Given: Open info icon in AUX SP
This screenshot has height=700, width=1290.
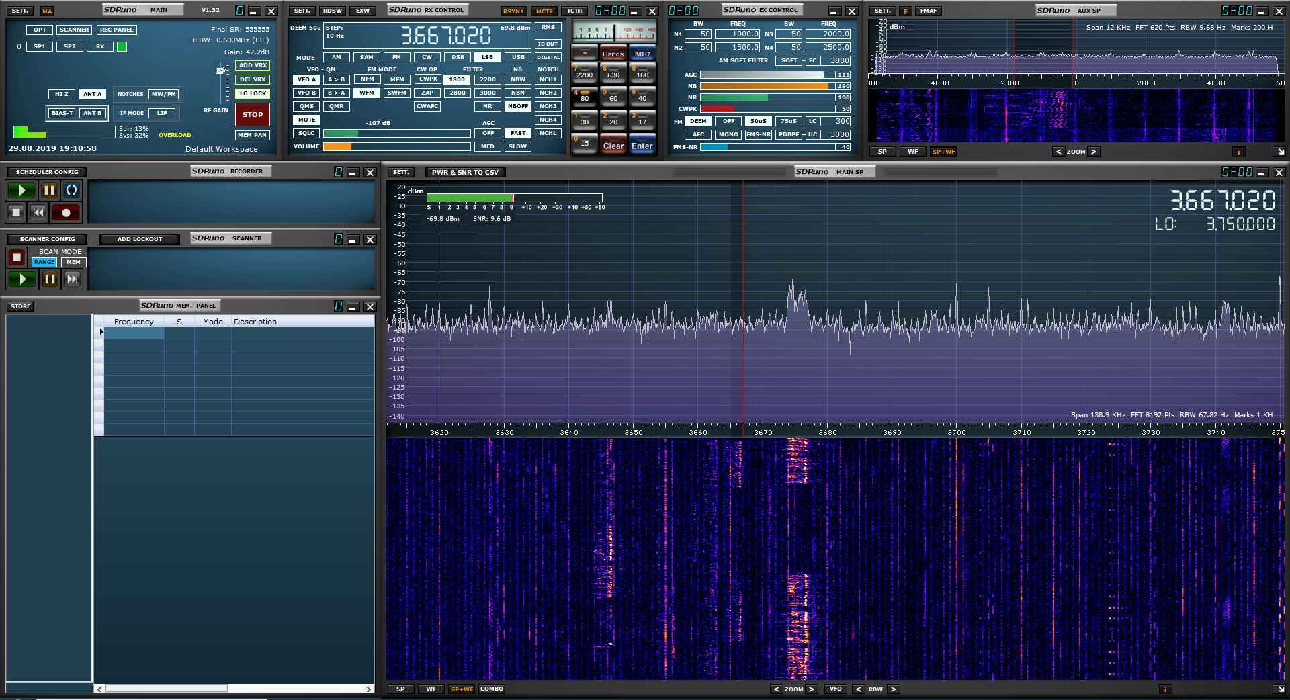Looking at the screenshot, I should (x=1238, y=152).
